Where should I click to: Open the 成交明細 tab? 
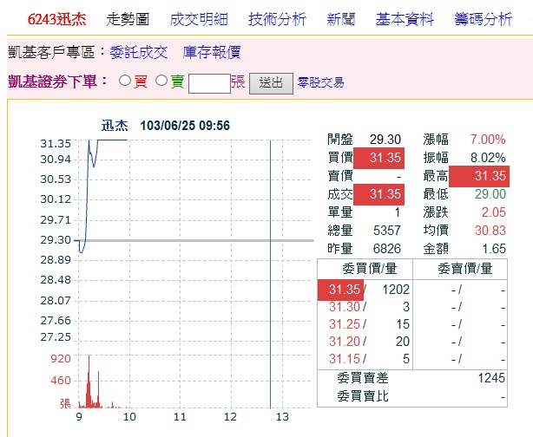point(199,19)
